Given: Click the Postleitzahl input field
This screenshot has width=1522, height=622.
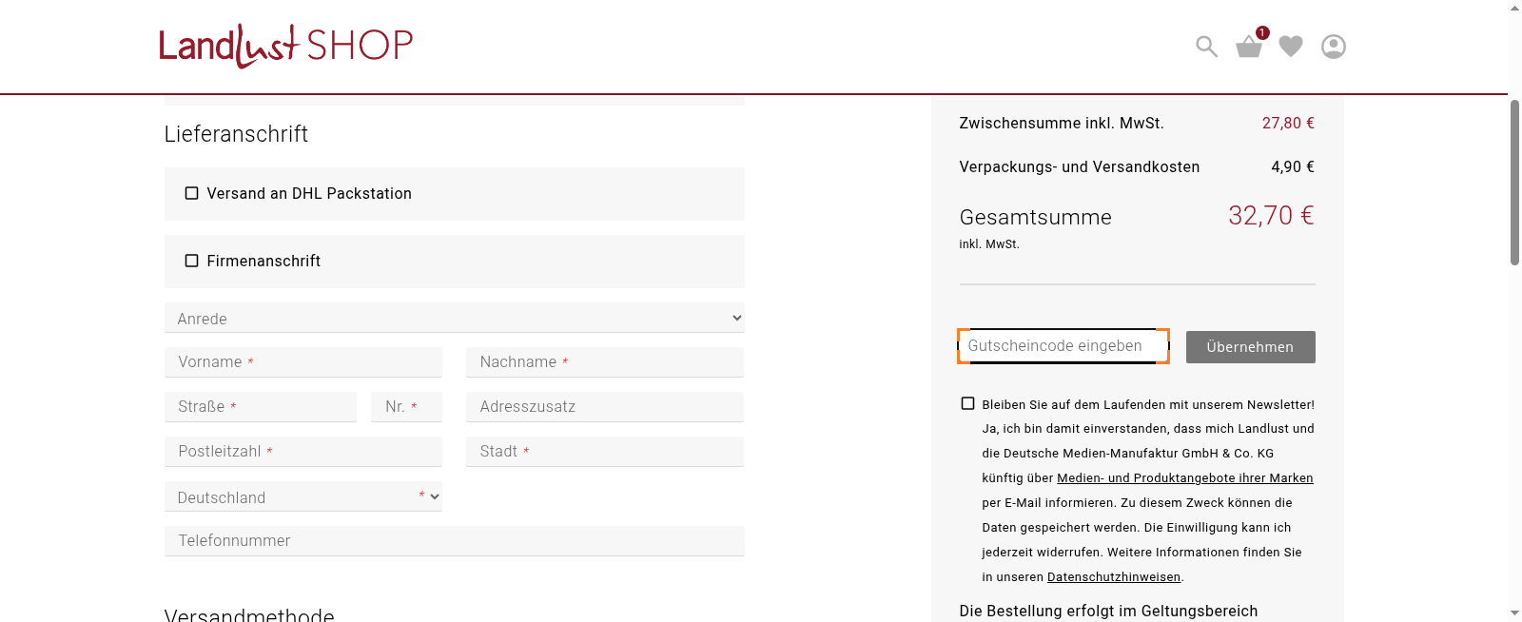Looking at the screenshot, I should click(x=302, y=452).
